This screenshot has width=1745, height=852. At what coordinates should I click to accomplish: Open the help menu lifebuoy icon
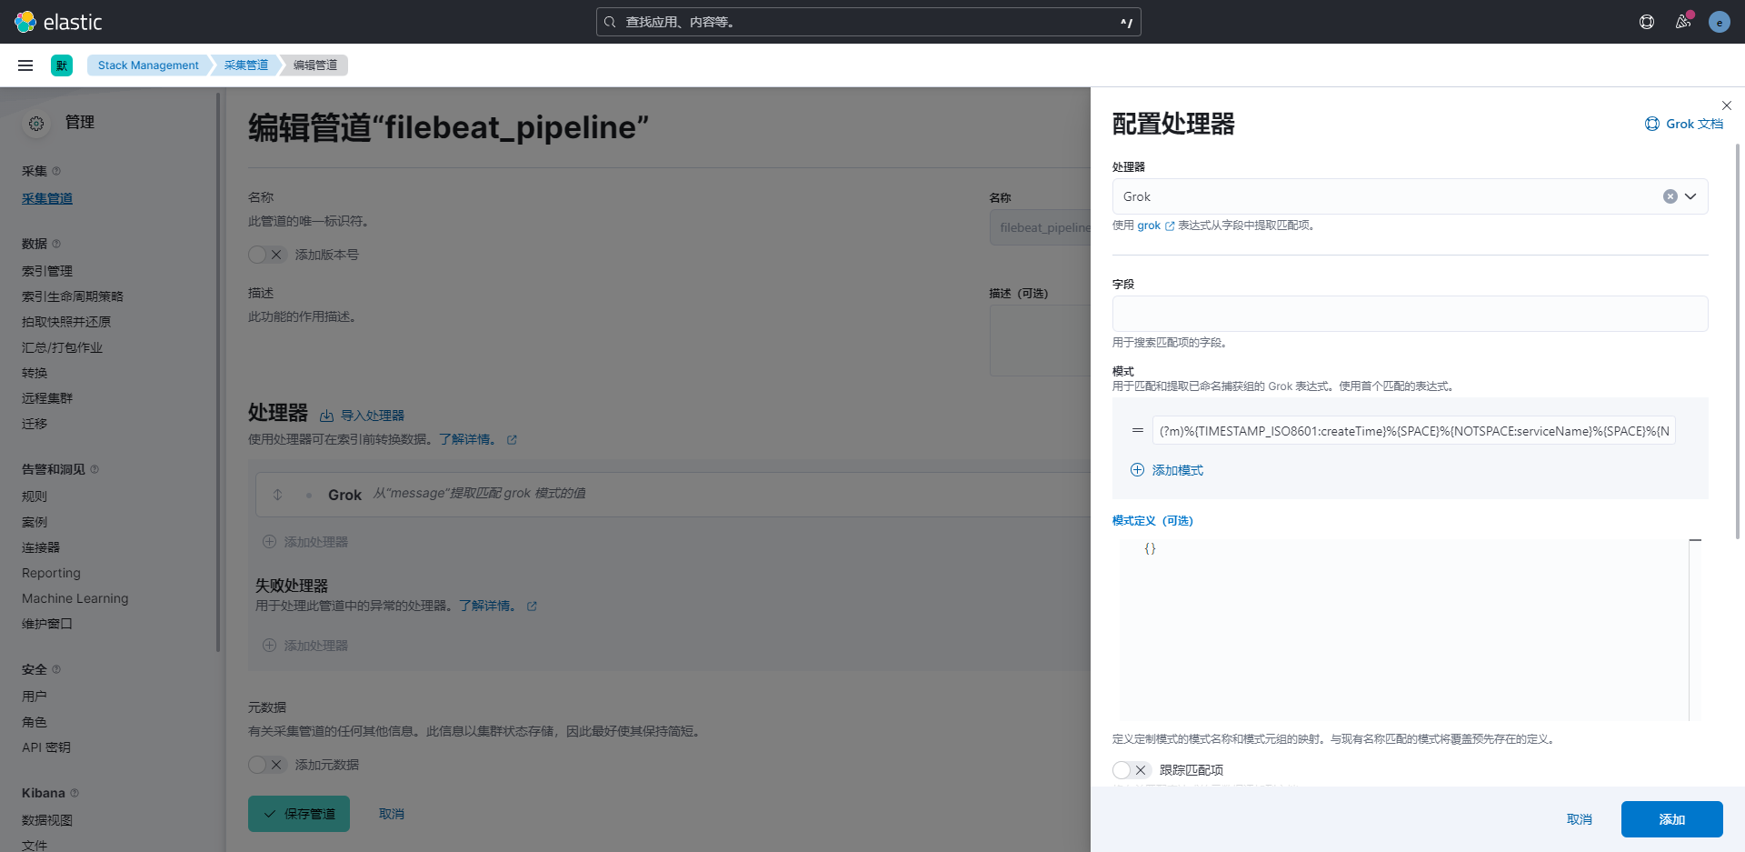coord(1646,22)
